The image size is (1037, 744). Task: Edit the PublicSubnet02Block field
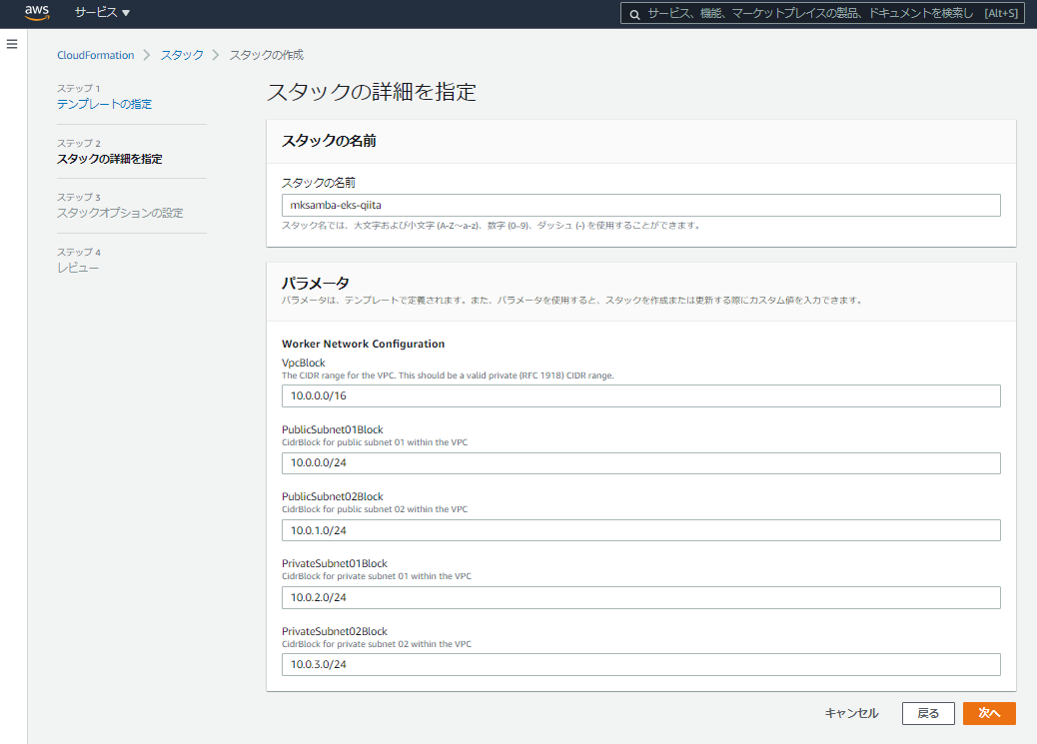point(640,530)
